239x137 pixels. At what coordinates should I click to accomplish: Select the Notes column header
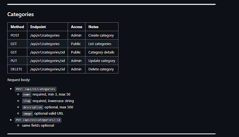tap(93, 27)
